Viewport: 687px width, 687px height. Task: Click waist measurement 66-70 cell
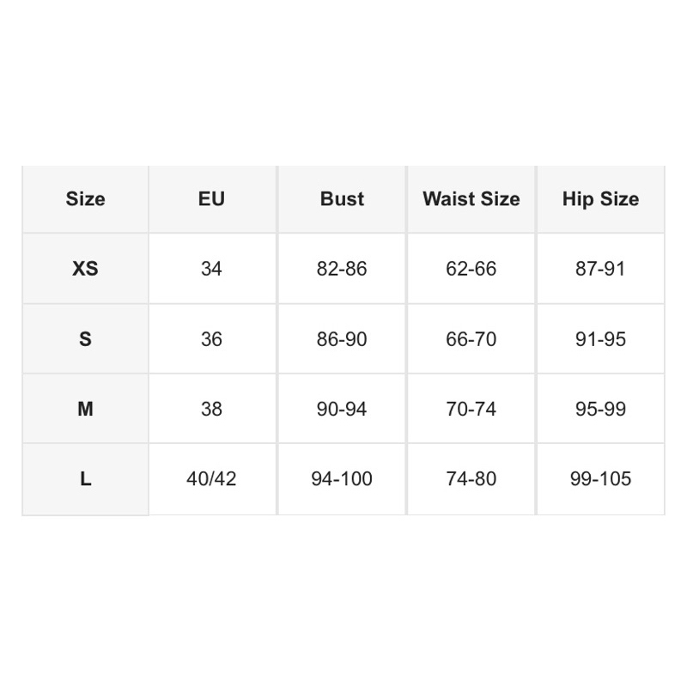coord(471,339)
